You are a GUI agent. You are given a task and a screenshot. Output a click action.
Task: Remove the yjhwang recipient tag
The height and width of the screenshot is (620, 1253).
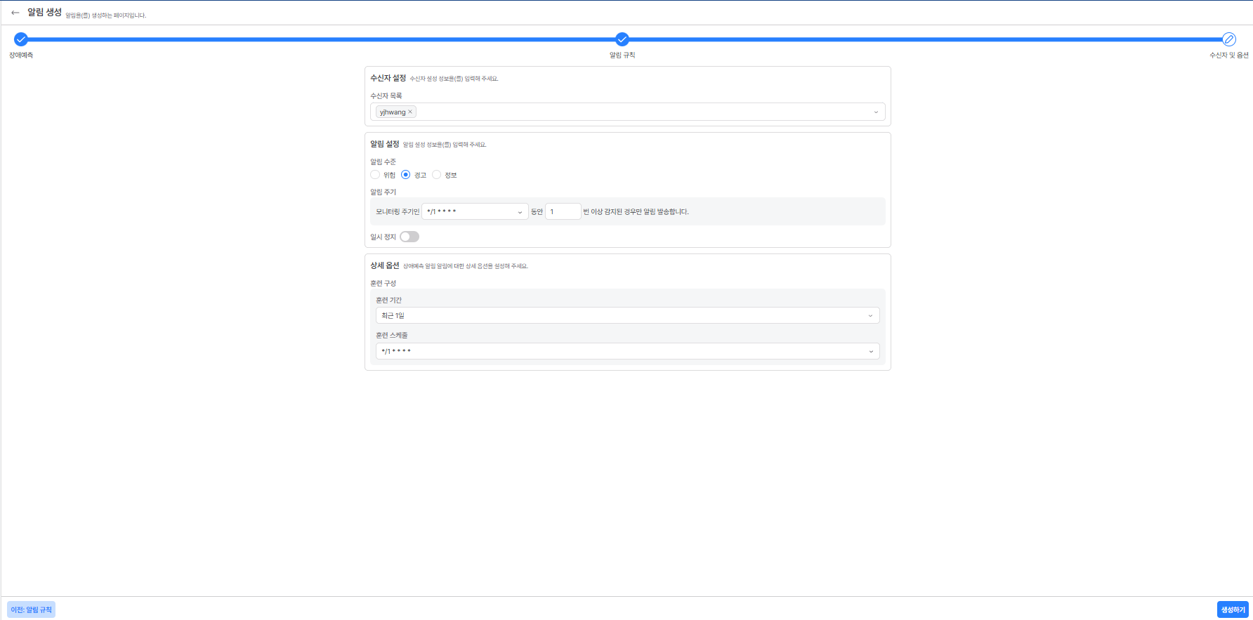click(411, 112)
